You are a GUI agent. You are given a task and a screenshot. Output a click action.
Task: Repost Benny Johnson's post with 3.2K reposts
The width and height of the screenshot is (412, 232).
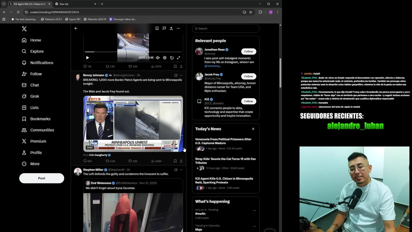pyautogui.click(x=110, y=161)
